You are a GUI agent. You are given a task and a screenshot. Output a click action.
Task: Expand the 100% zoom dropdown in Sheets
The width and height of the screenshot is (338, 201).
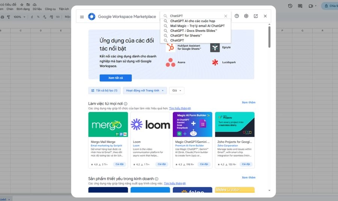click(x=20, y=17)
